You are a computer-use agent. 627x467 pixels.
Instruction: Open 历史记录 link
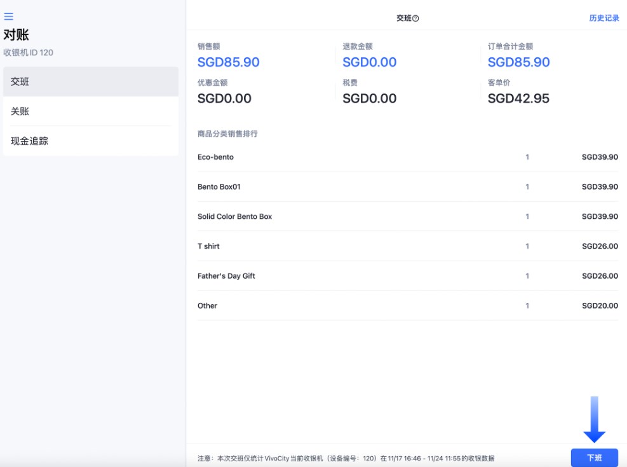point(603,18)
